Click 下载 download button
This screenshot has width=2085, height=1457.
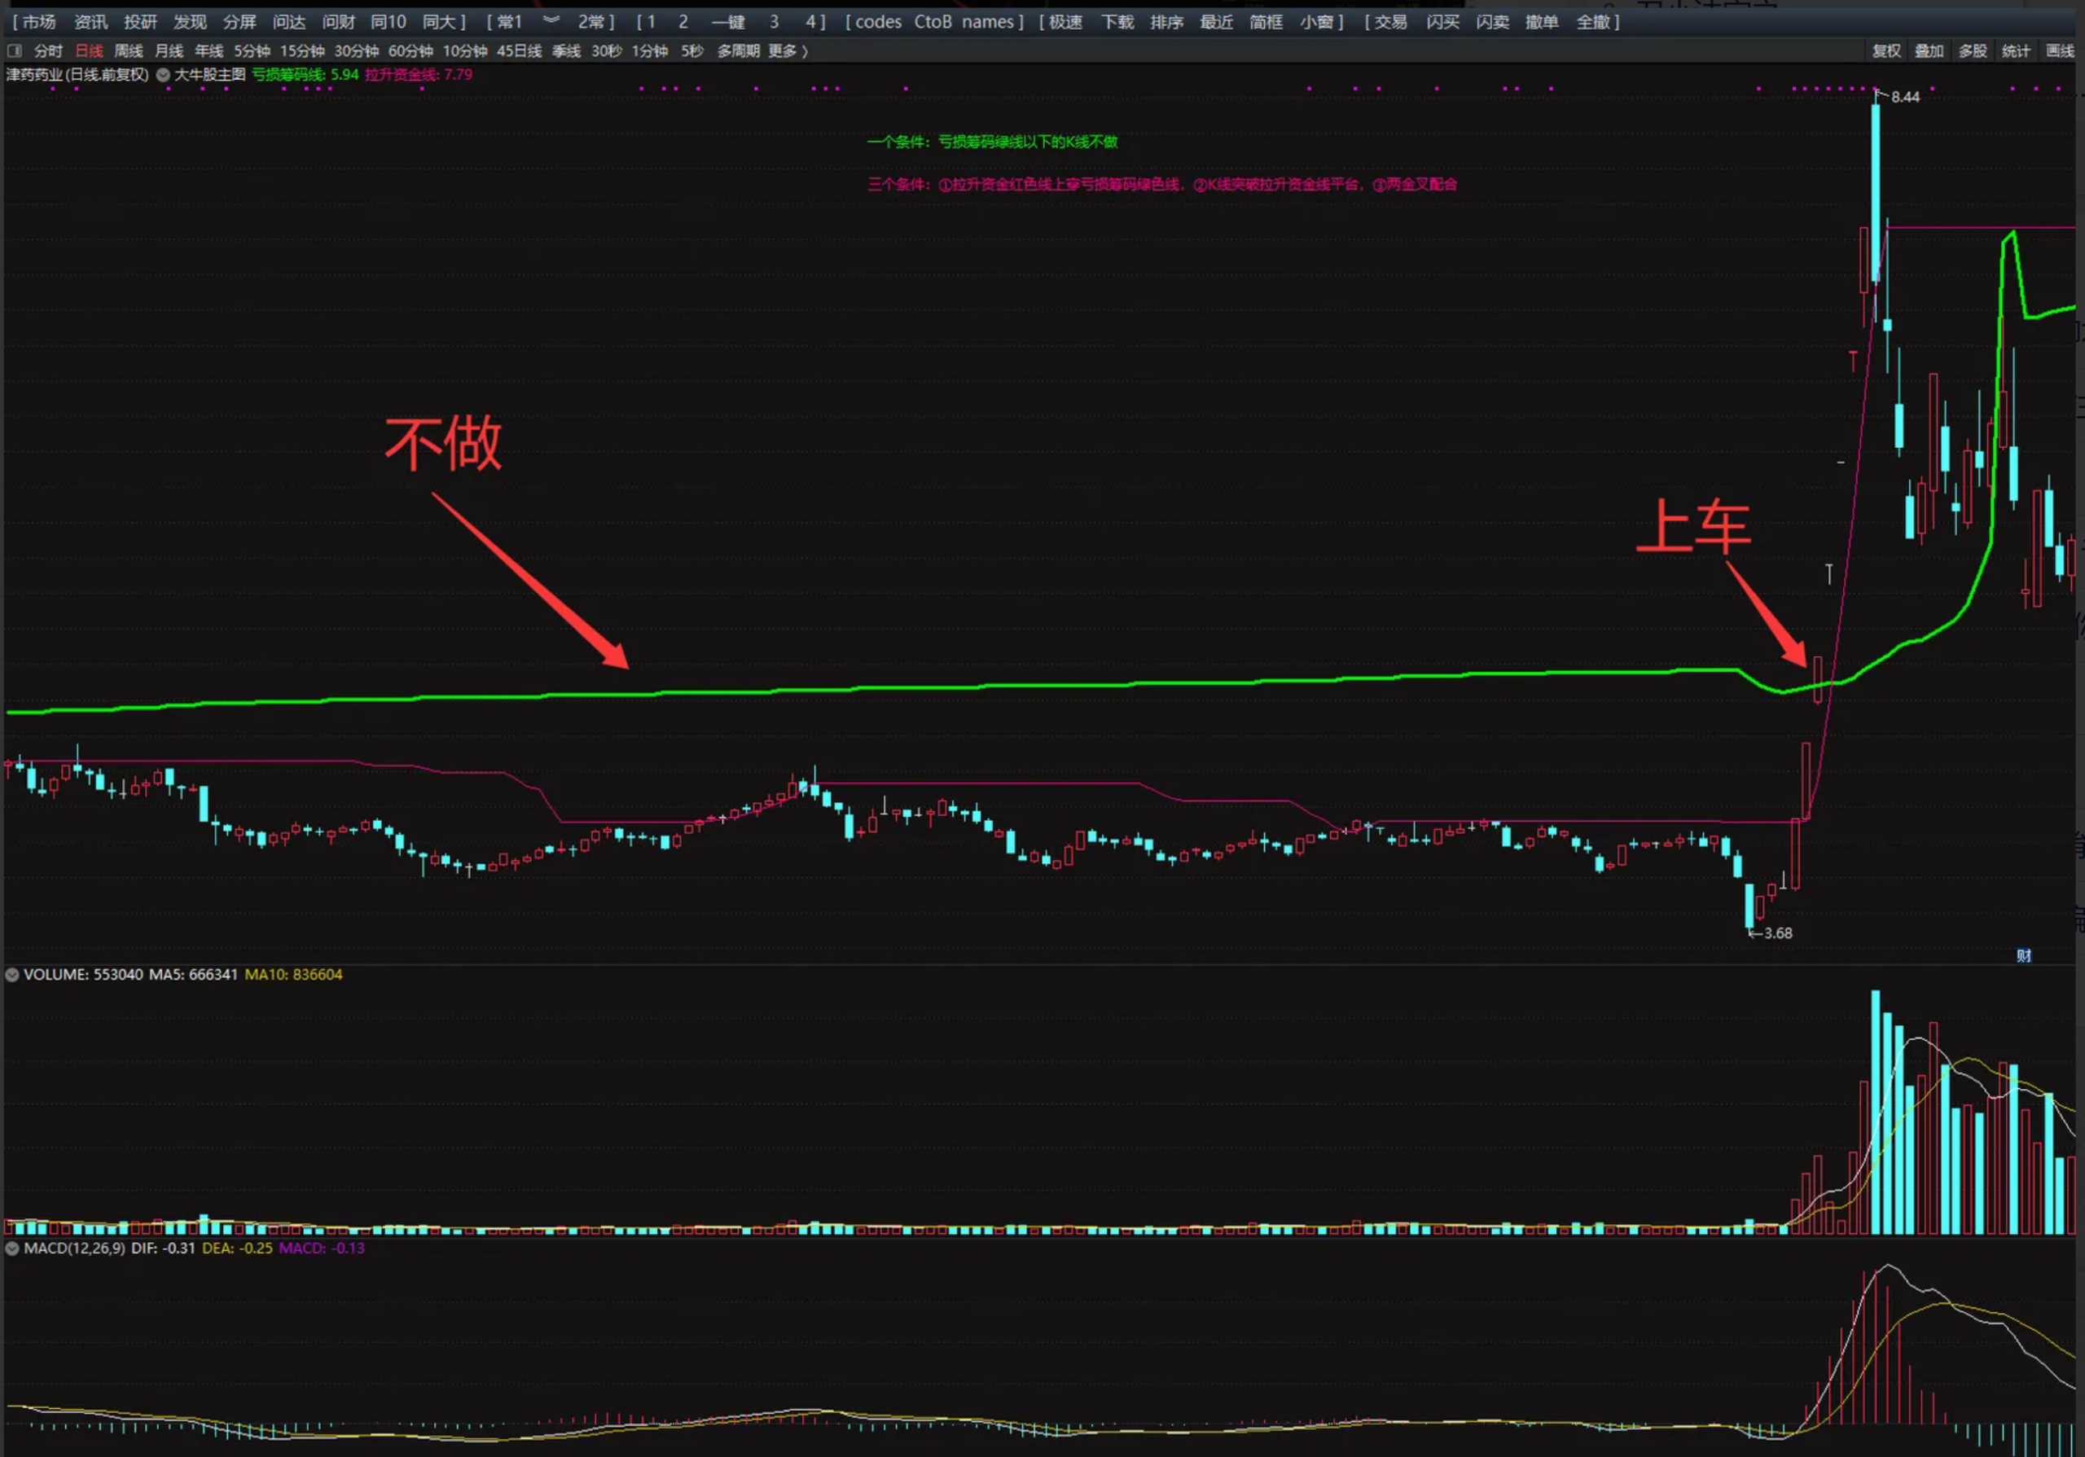tap(1118, 22)
